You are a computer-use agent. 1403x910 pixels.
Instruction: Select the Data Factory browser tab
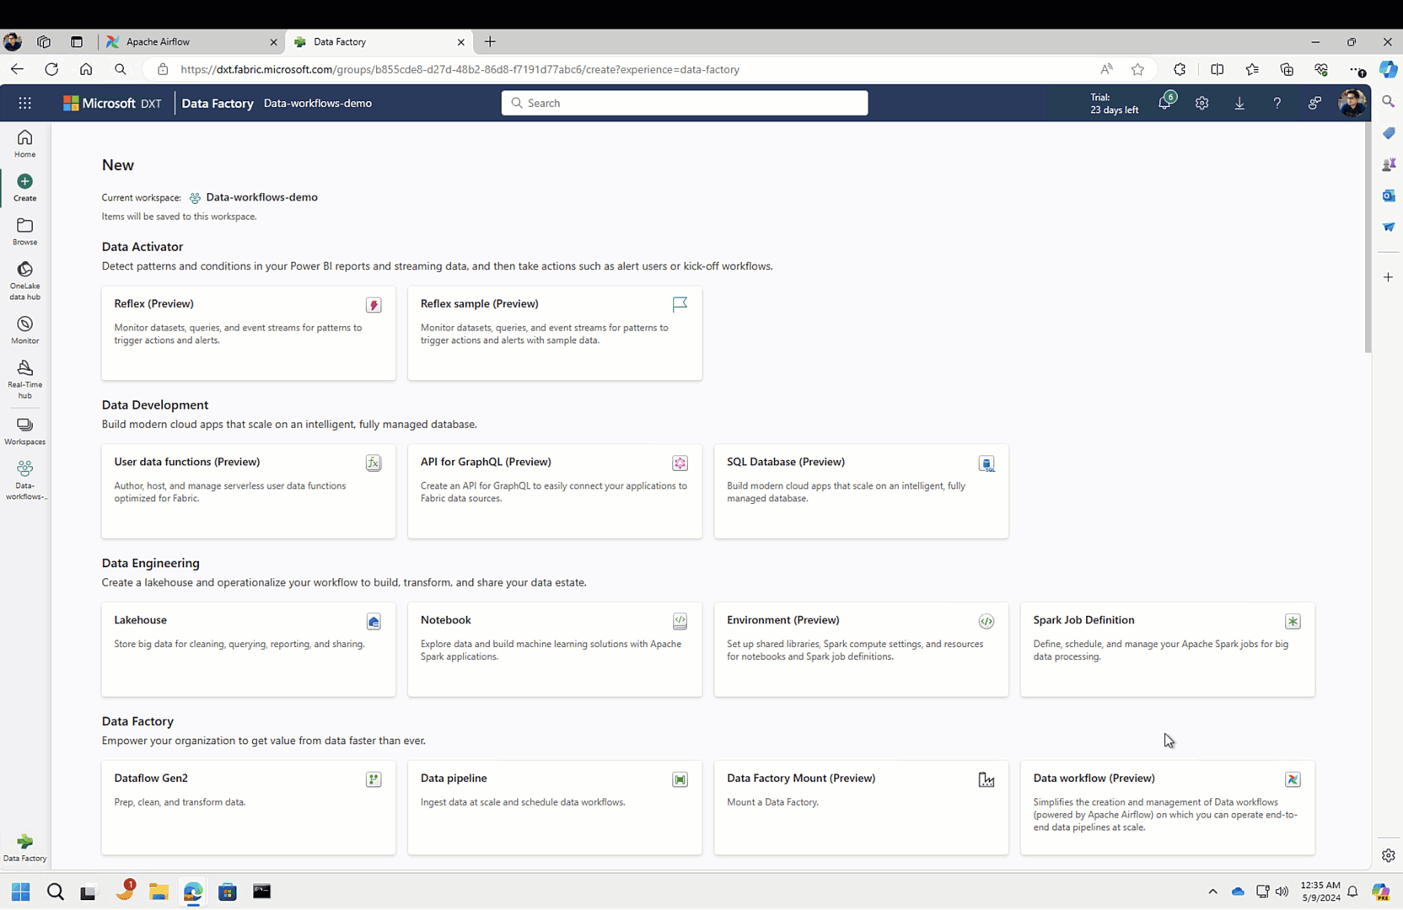pyautogui.click(x=378, y=41)
